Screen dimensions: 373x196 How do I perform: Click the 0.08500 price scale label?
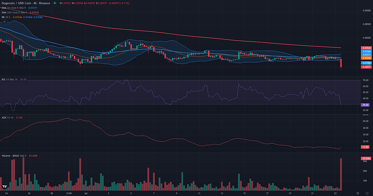pos(367,24)
